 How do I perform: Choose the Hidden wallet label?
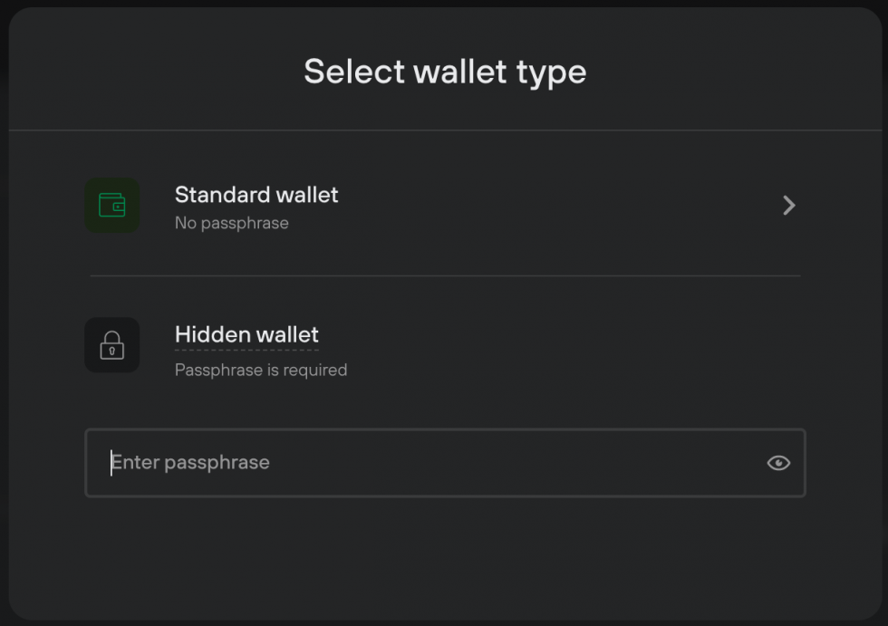pyautogui.click(x=246, y=334)
